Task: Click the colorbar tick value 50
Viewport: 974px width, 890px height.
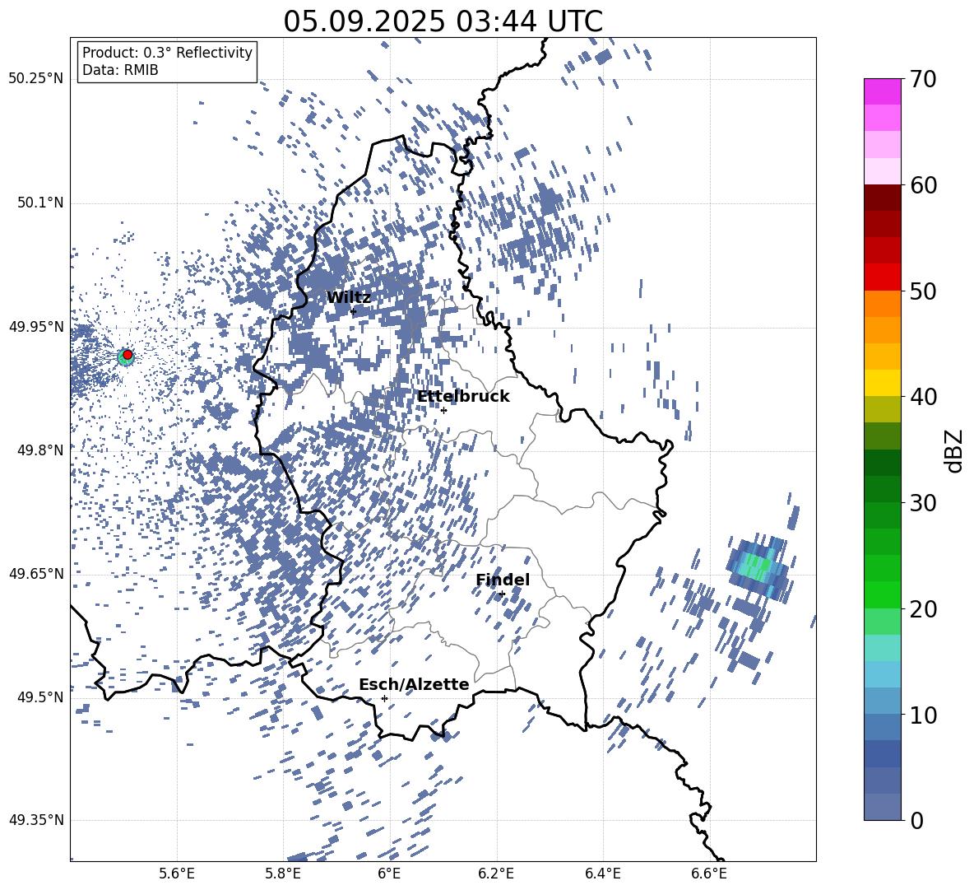Action: tap(923, 291)
